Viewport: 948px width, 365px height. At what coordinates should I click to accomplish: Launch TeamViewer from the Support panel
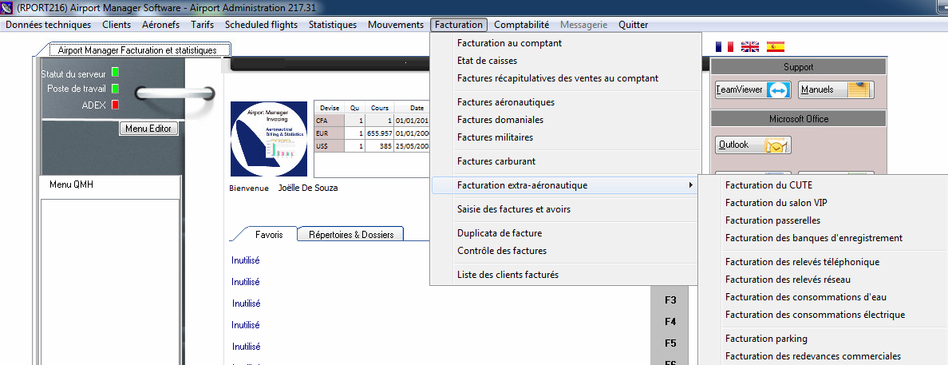point(752,90)
